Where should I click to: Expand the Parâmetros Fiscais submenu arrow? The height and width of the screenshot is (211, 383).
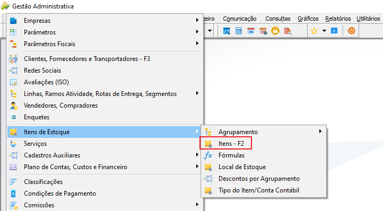(197, 43)
